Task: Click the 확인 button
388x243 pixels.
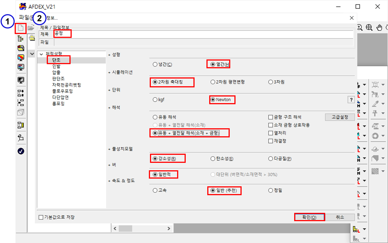Action: (x=309, y=217)
